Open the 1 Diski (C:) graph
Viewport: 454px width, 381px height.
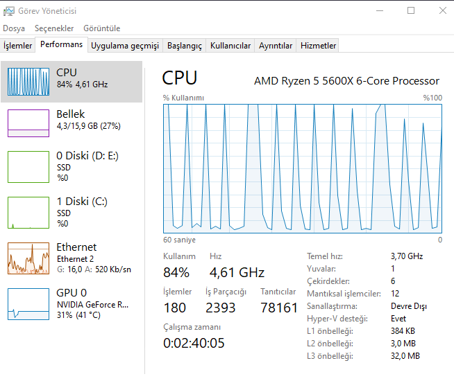[29, 212]
